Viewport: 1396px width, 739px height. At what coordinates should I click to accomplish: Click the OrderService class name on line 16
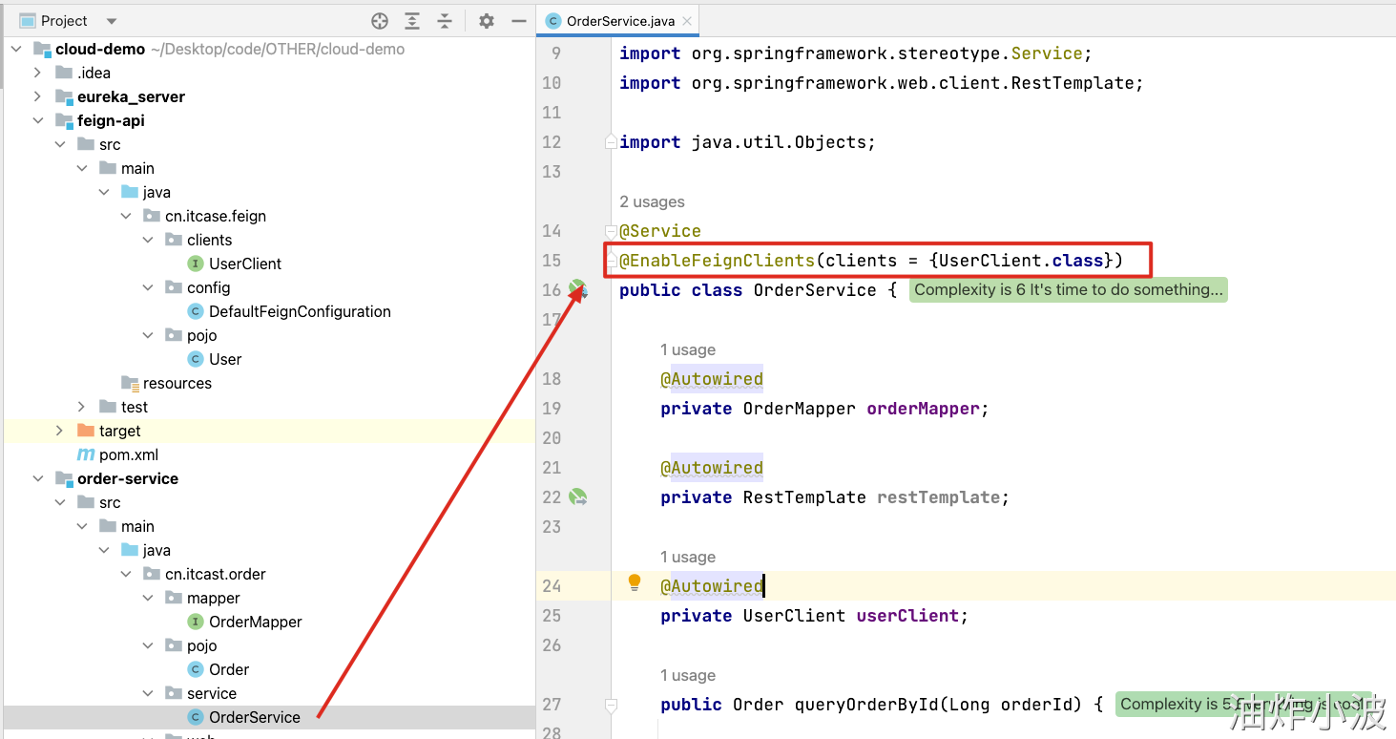pos(815,290)
